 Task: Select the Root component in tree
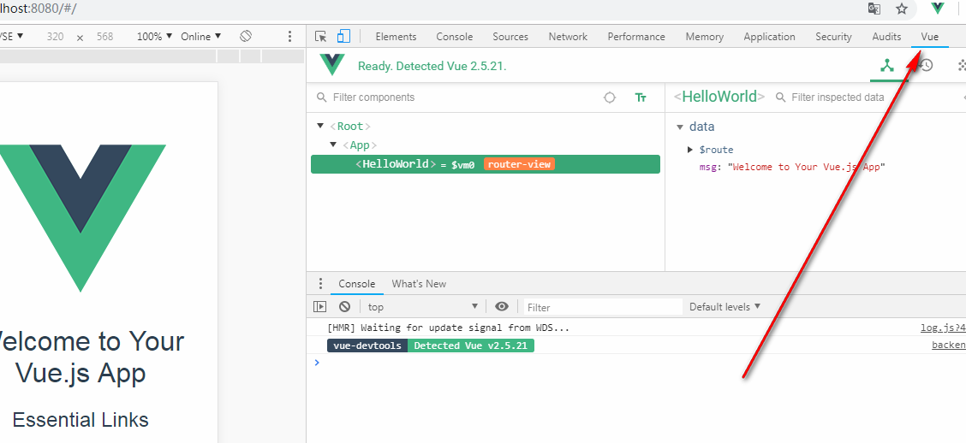pos(350,126)
